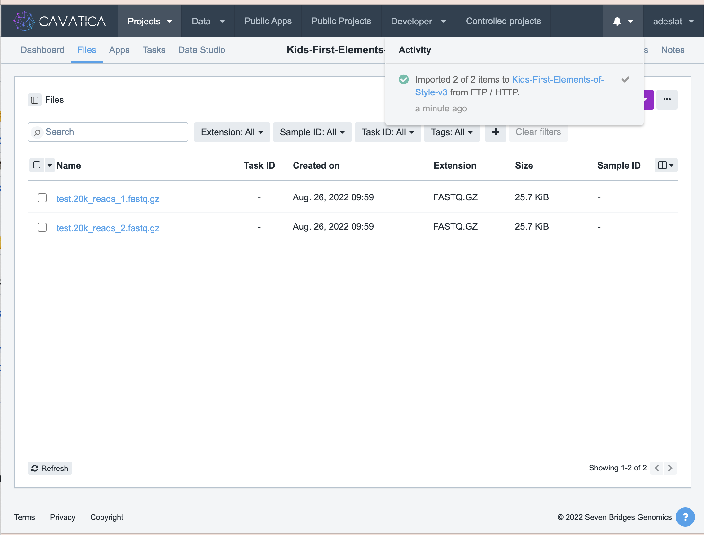The image size is (704, 535).
Task: Expand the Tags: All filter
Action: tap(452, 132)
